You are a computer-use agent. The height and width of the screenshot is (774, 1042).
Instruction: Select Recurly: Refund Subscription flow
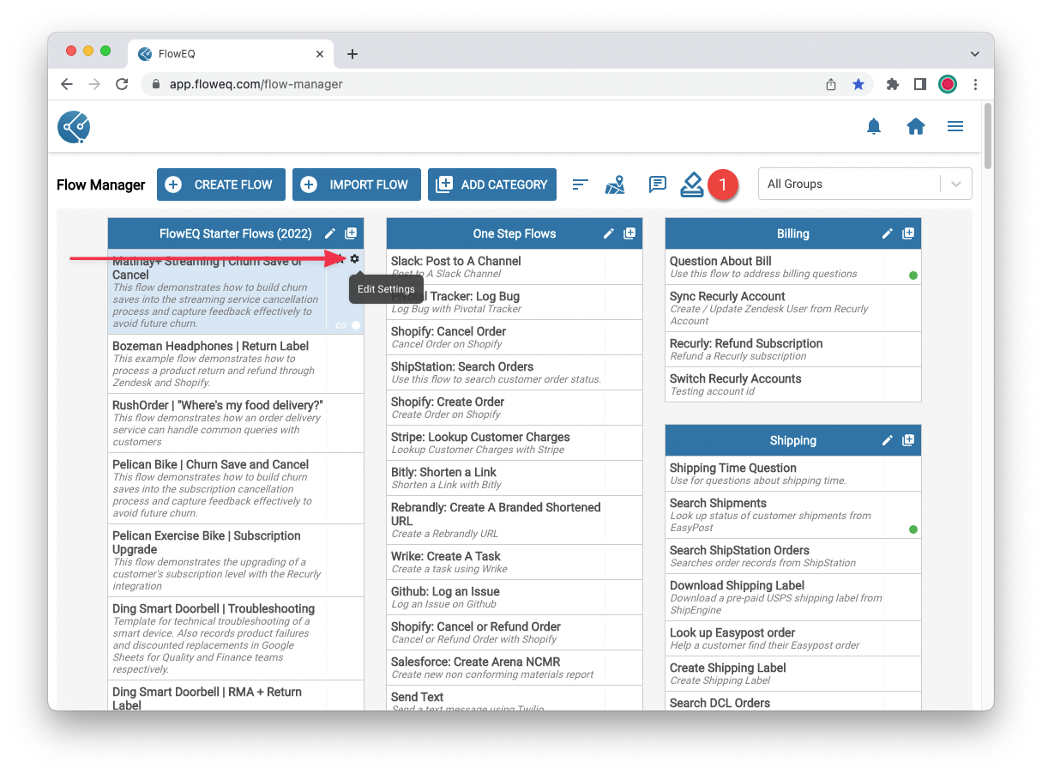(793, 349)
